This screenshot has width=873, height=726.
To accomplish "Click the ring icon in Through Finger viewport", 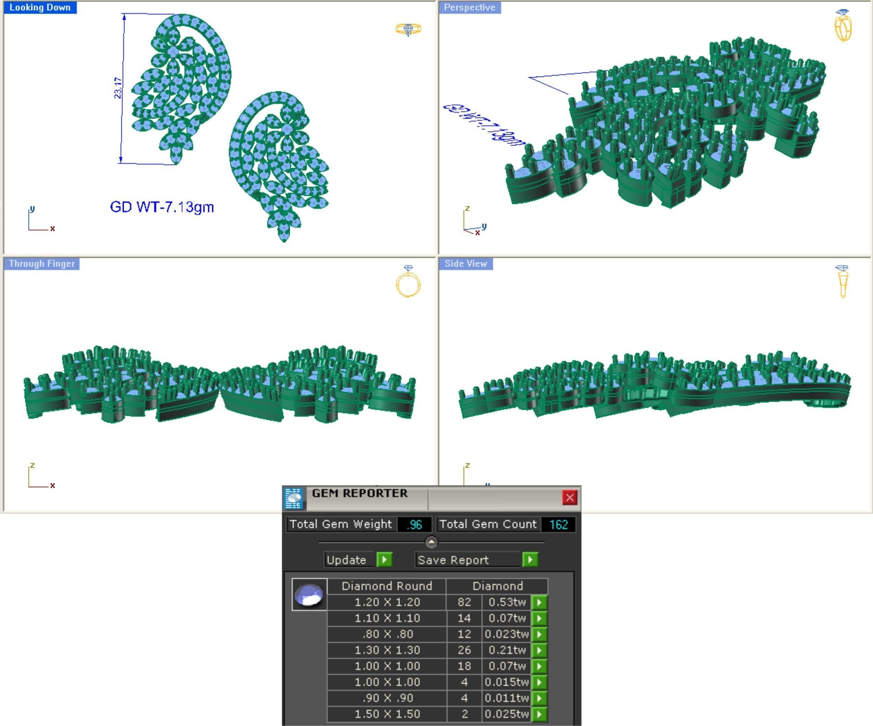I will (408, 282).
